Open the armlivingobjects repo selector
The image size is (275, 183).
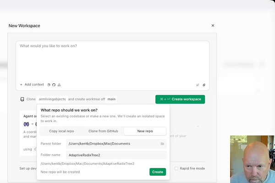click(52, 99)
